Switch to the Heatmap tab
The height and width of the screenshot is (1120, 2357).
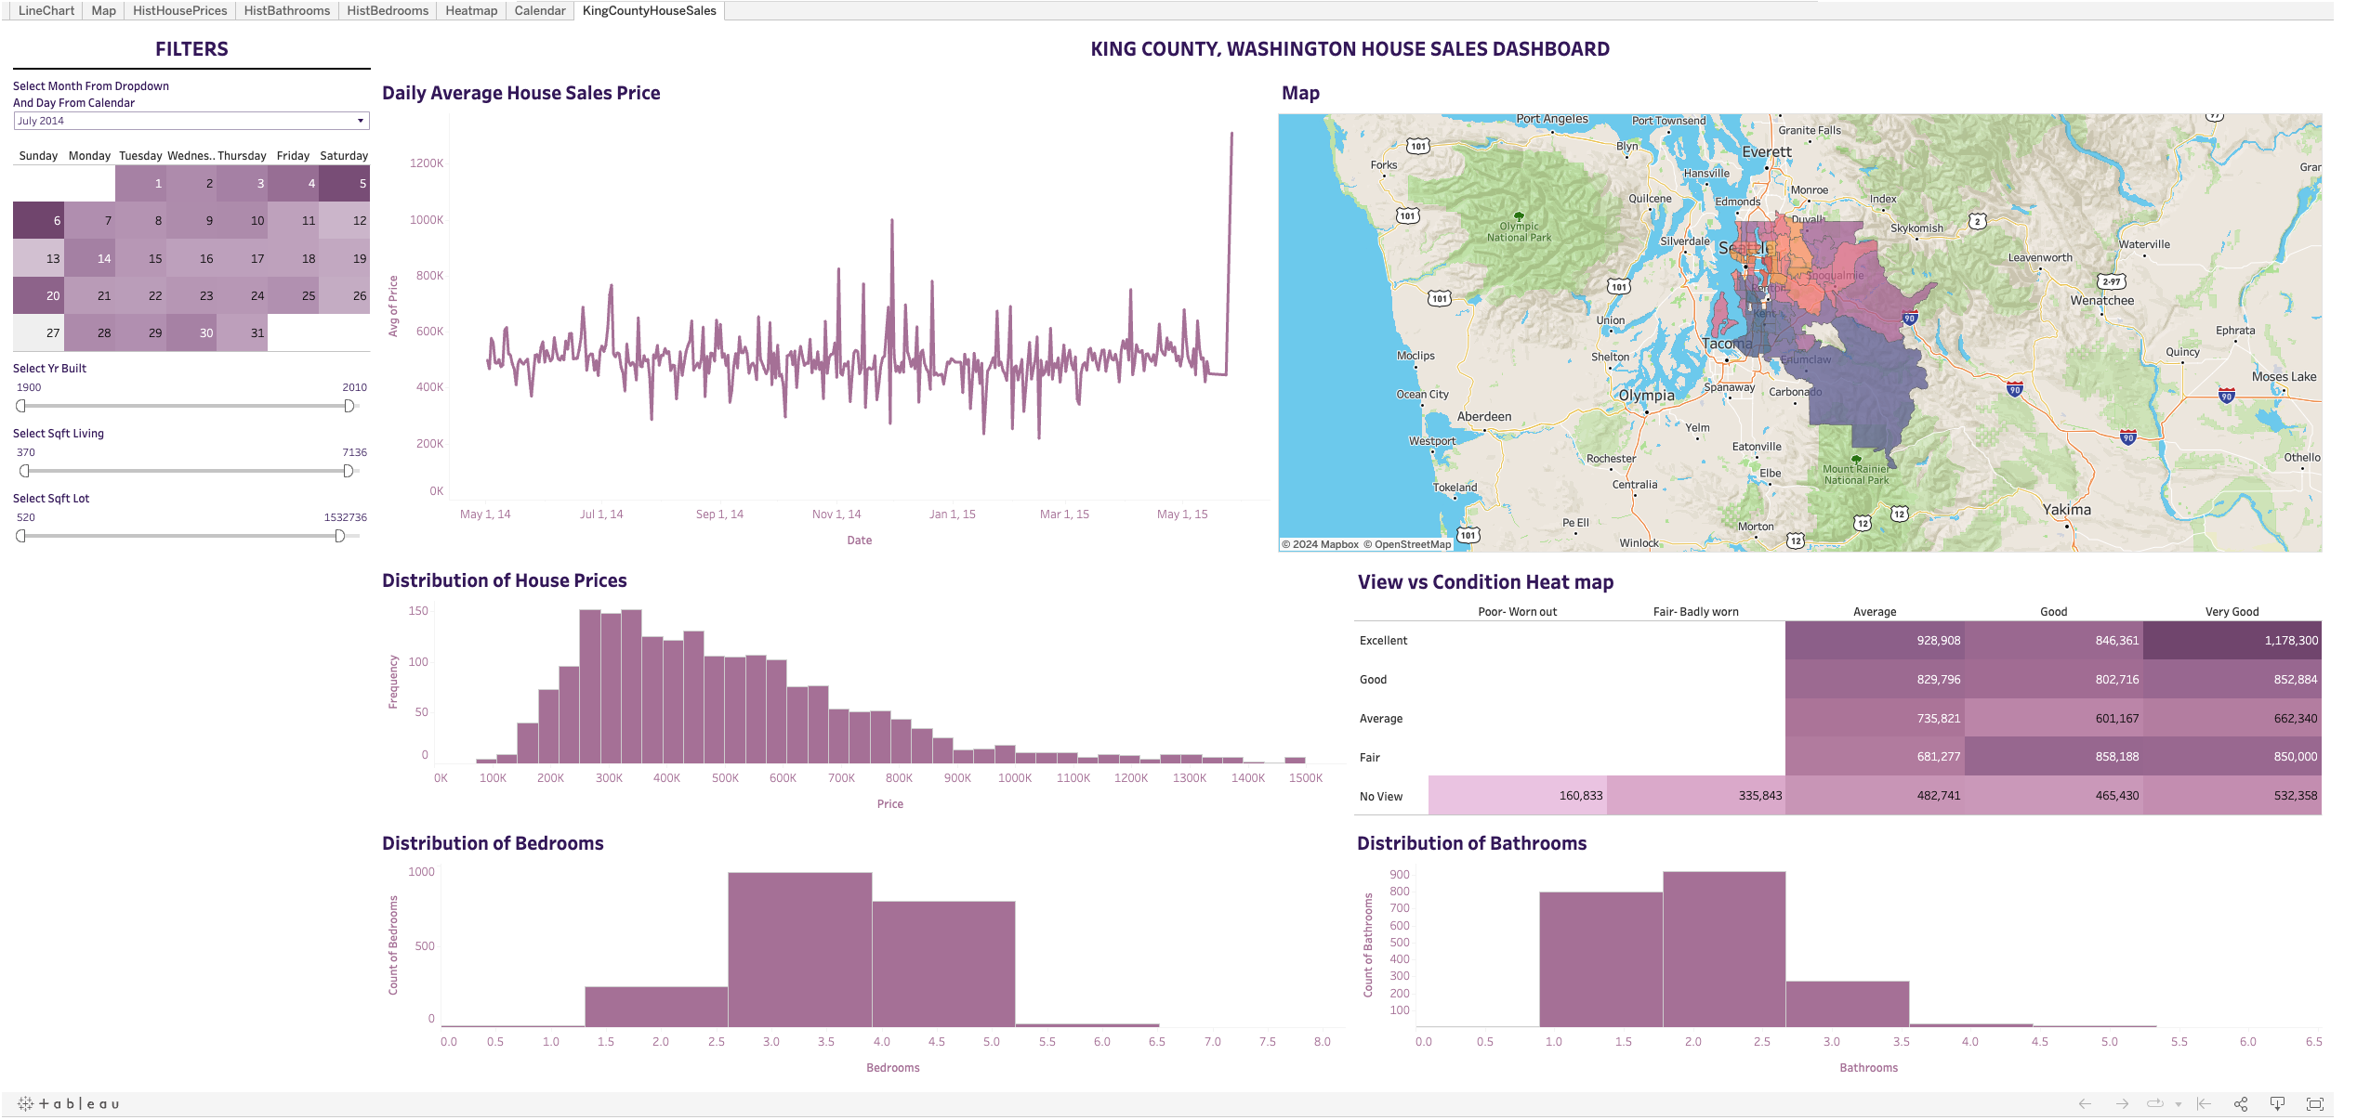(x=470, y=10)
